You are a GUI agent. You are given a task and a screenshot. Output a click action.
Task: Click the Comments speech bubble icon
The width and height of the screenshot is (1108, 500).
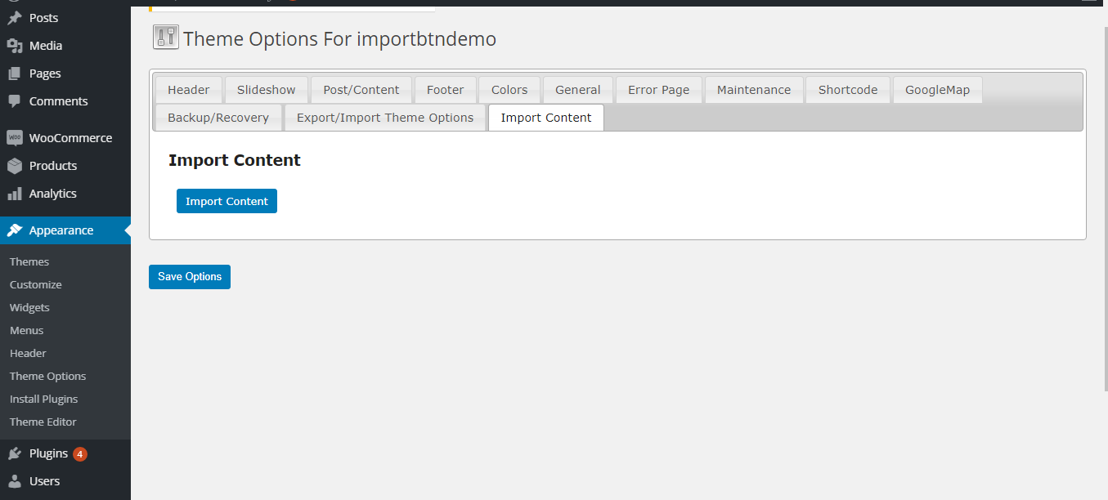coord(14,101)
